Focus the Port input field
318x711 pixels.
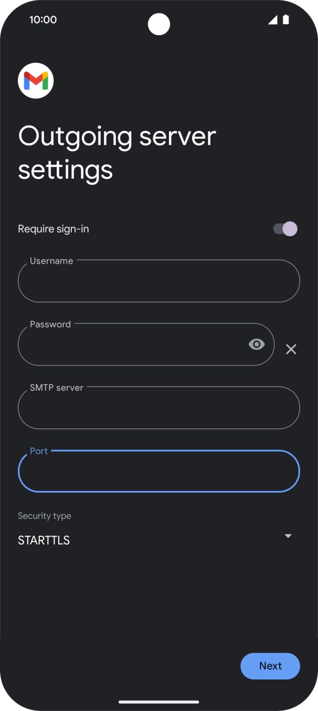click(x=159, y=471)
